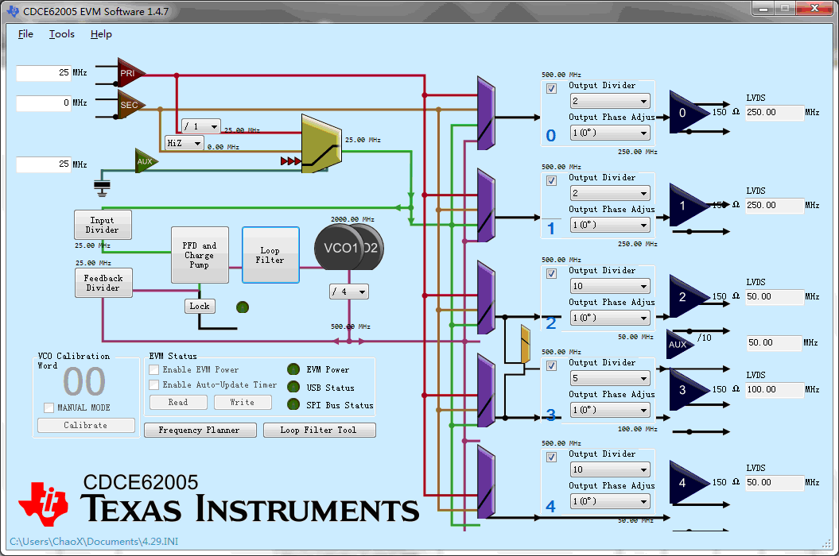This screenshot has width=839, height=556.
Task: Click output buffer triangle 1
Action: click(688, 205)
